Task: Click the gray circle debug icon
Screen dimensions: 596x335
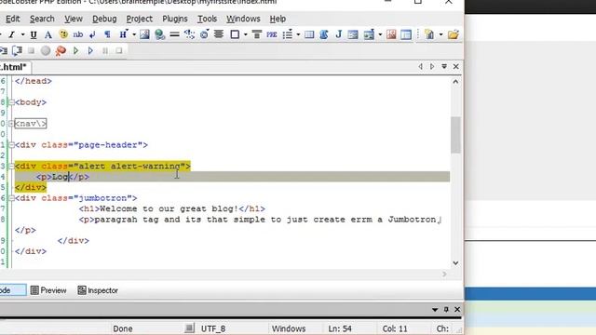Action: (x=46, y=50)
